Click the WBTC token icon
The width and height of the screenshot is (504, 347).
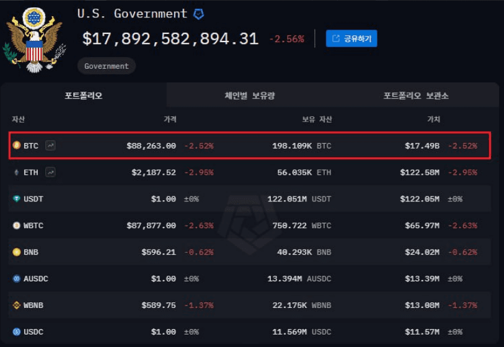17,226
